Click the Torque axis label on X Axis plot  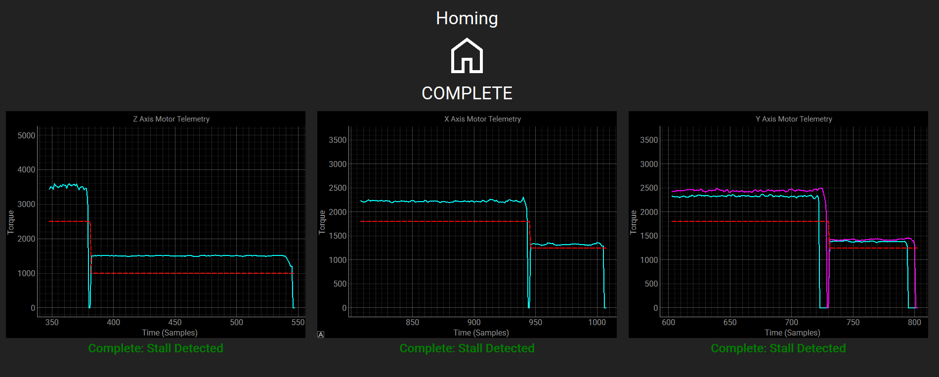tap(322, 222)
